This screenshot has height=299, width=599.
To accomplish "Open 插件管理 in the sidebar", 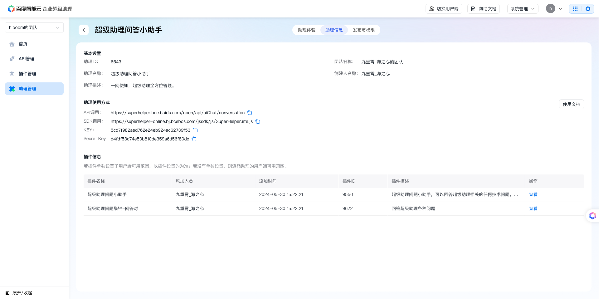I will (x=34, y=74).
